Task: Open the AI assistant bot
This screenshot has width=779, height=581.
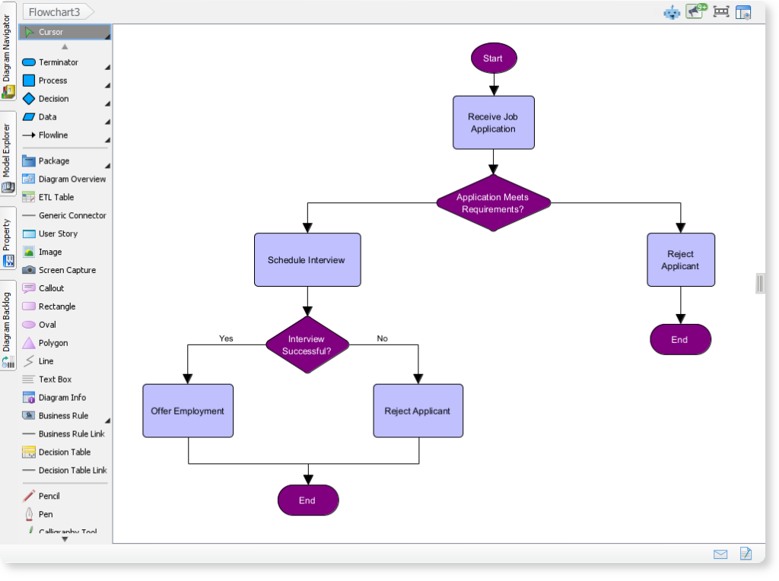Action: [x=671, y=11]
